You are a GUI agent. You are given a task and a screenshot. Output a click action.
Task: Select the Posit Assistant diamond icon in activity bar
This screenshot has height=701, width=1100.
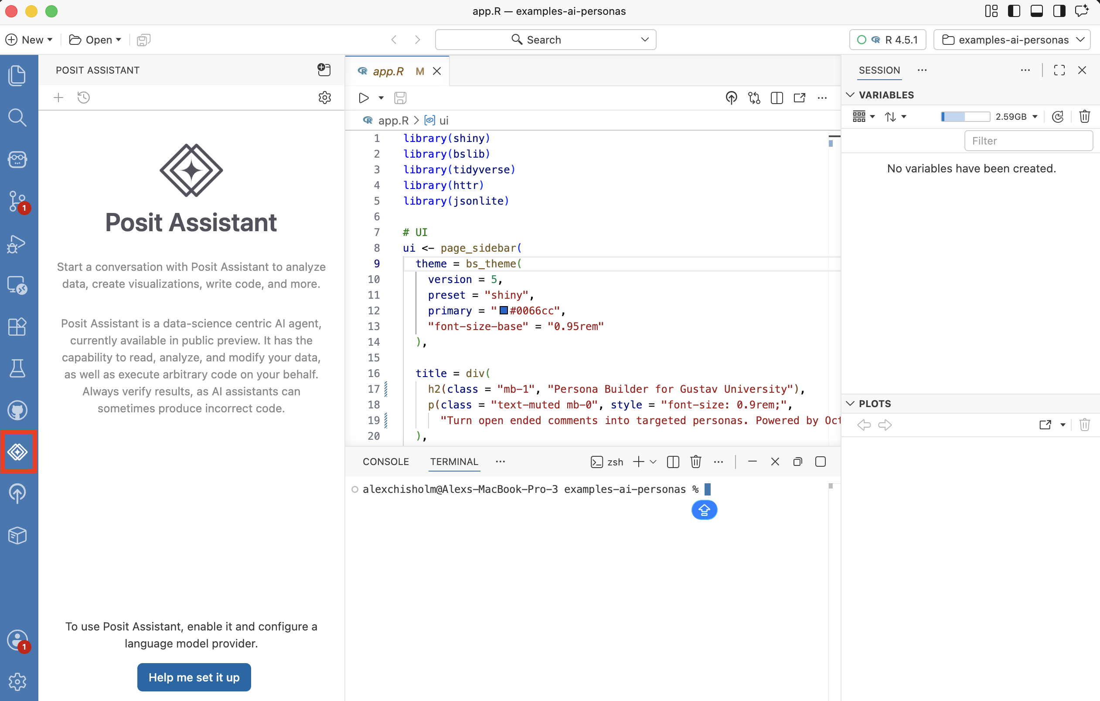click(17, 452)
